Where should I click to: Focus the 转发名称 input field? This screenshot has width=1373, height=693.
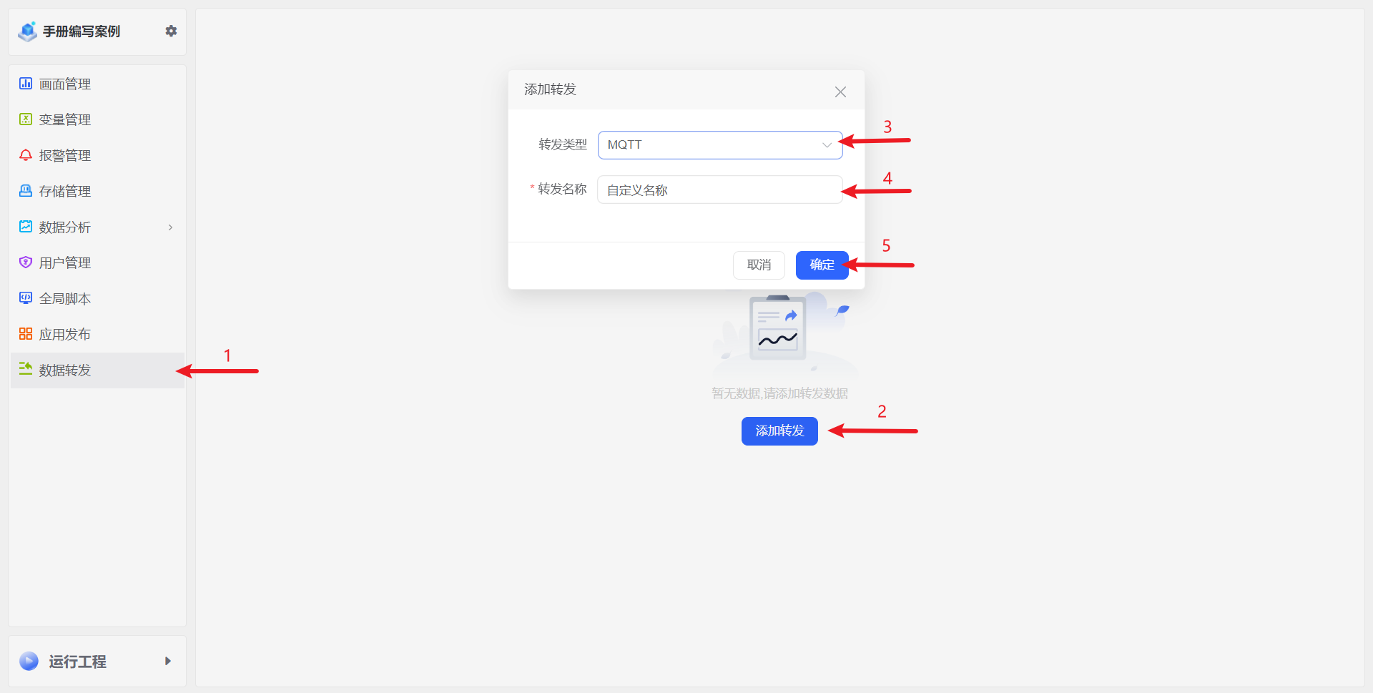tap(719, 190)
